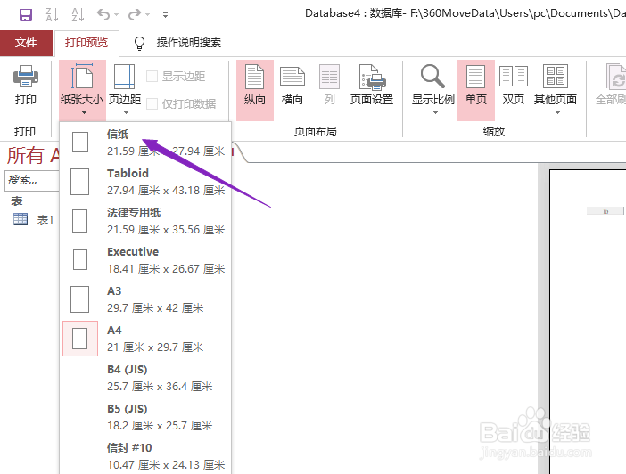Image resolution: width=626 pixels, height=474 pixels.
Task: Click the lightbulb tell-me icon
Action: pyautogui.click(x=139, y=43)
